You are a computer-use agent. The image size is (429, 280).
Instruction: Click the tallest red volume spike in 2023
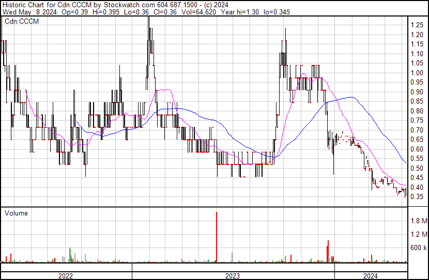tap(217, 237)
